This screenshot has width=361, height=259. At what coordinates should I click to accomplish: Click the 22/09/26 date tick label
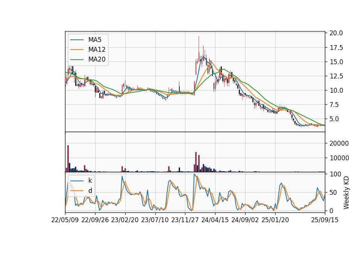95,220
